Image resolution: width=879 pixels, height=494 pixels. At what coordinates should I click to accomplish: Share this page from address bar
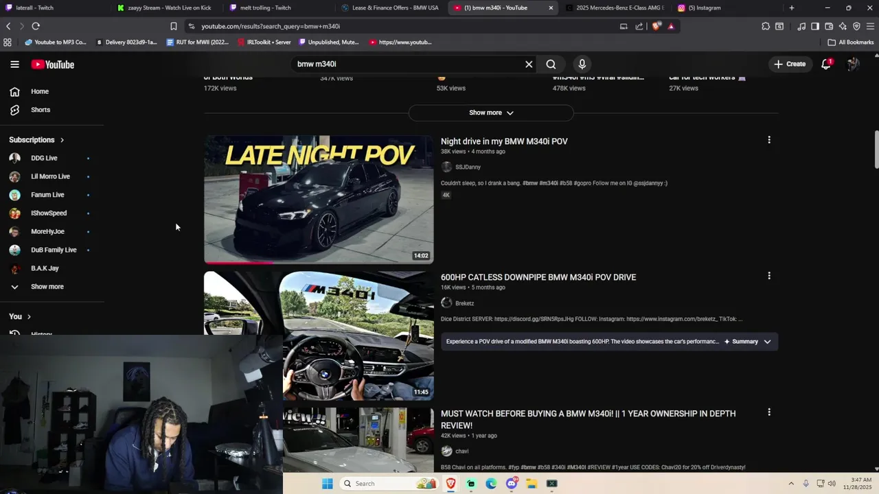[x=639, y=26]
